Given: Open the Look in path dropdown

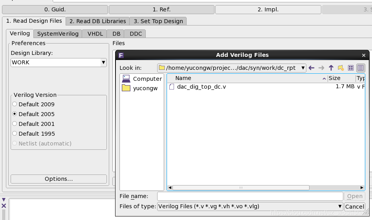Looking at the screenshot, I should pos(231,68).
